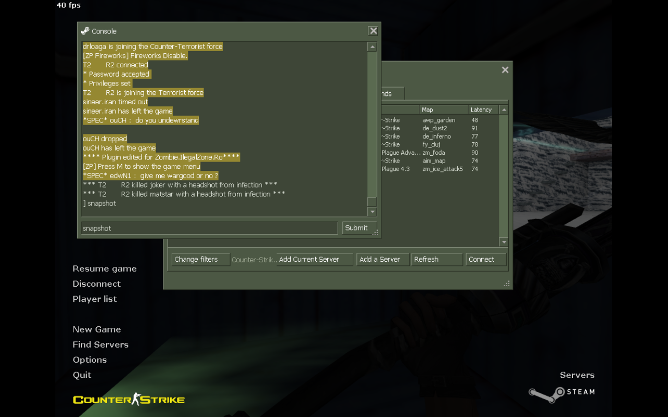Click the console output scroll down arrow
The height and width of the screenshot is (417, 668).
click(x=372, y=212)
